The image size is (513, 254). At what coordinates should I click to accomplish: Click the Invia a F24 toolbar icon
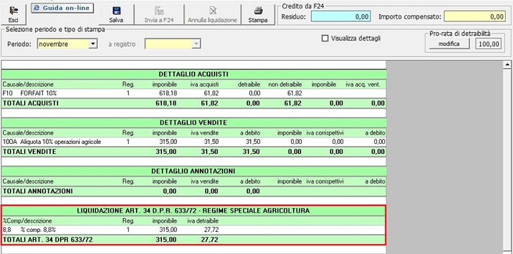[159, 11]
